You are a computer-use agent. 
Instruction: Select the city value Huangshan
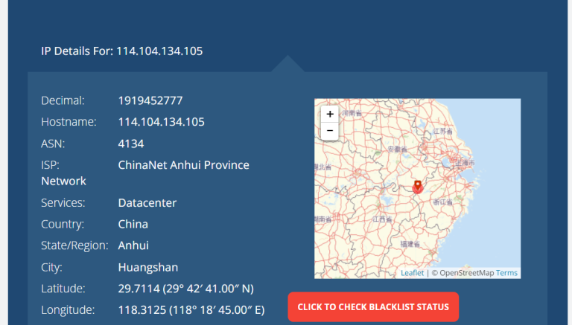[x=148, y=267]
